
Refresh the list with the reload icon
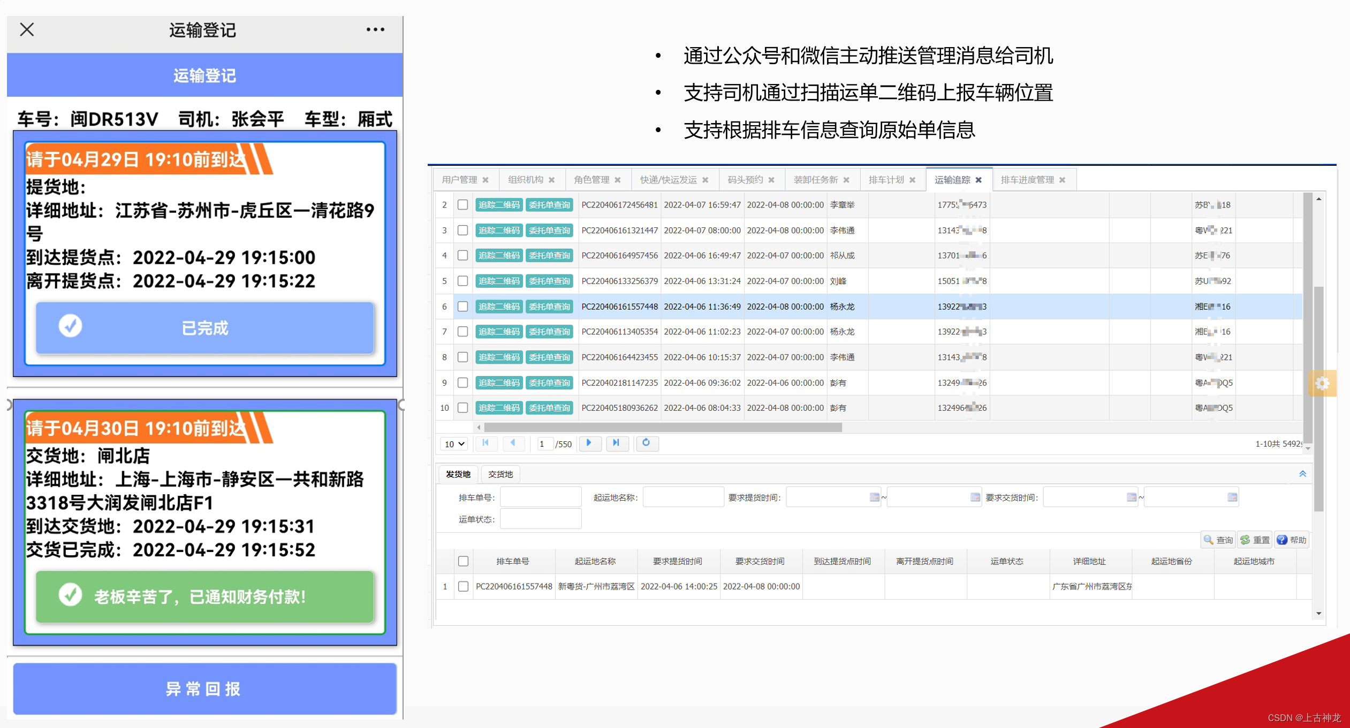click(x=647, y=443)
